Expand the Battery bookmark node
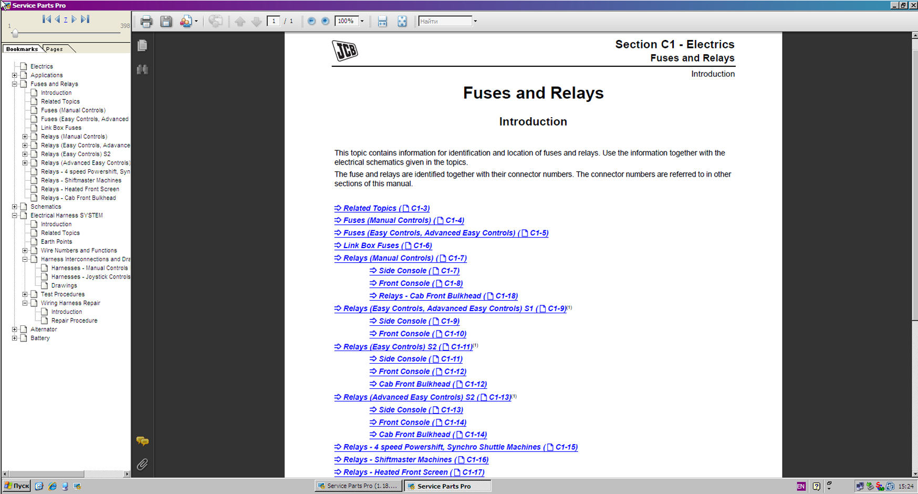918x494 pixels. coord(15,338)
